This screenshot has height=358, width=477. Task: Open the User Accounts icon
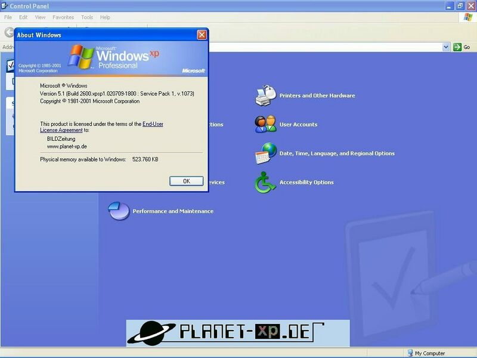point(265,124)
